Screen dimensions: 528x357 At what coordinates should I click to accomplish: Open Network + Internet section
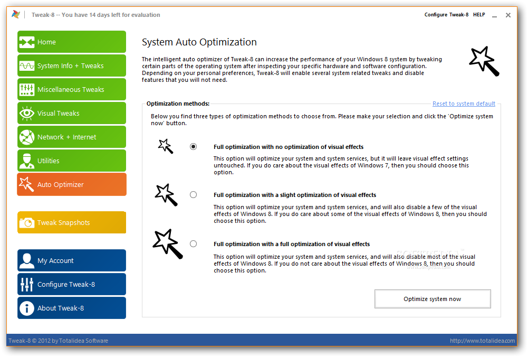(x=66, y=137)
